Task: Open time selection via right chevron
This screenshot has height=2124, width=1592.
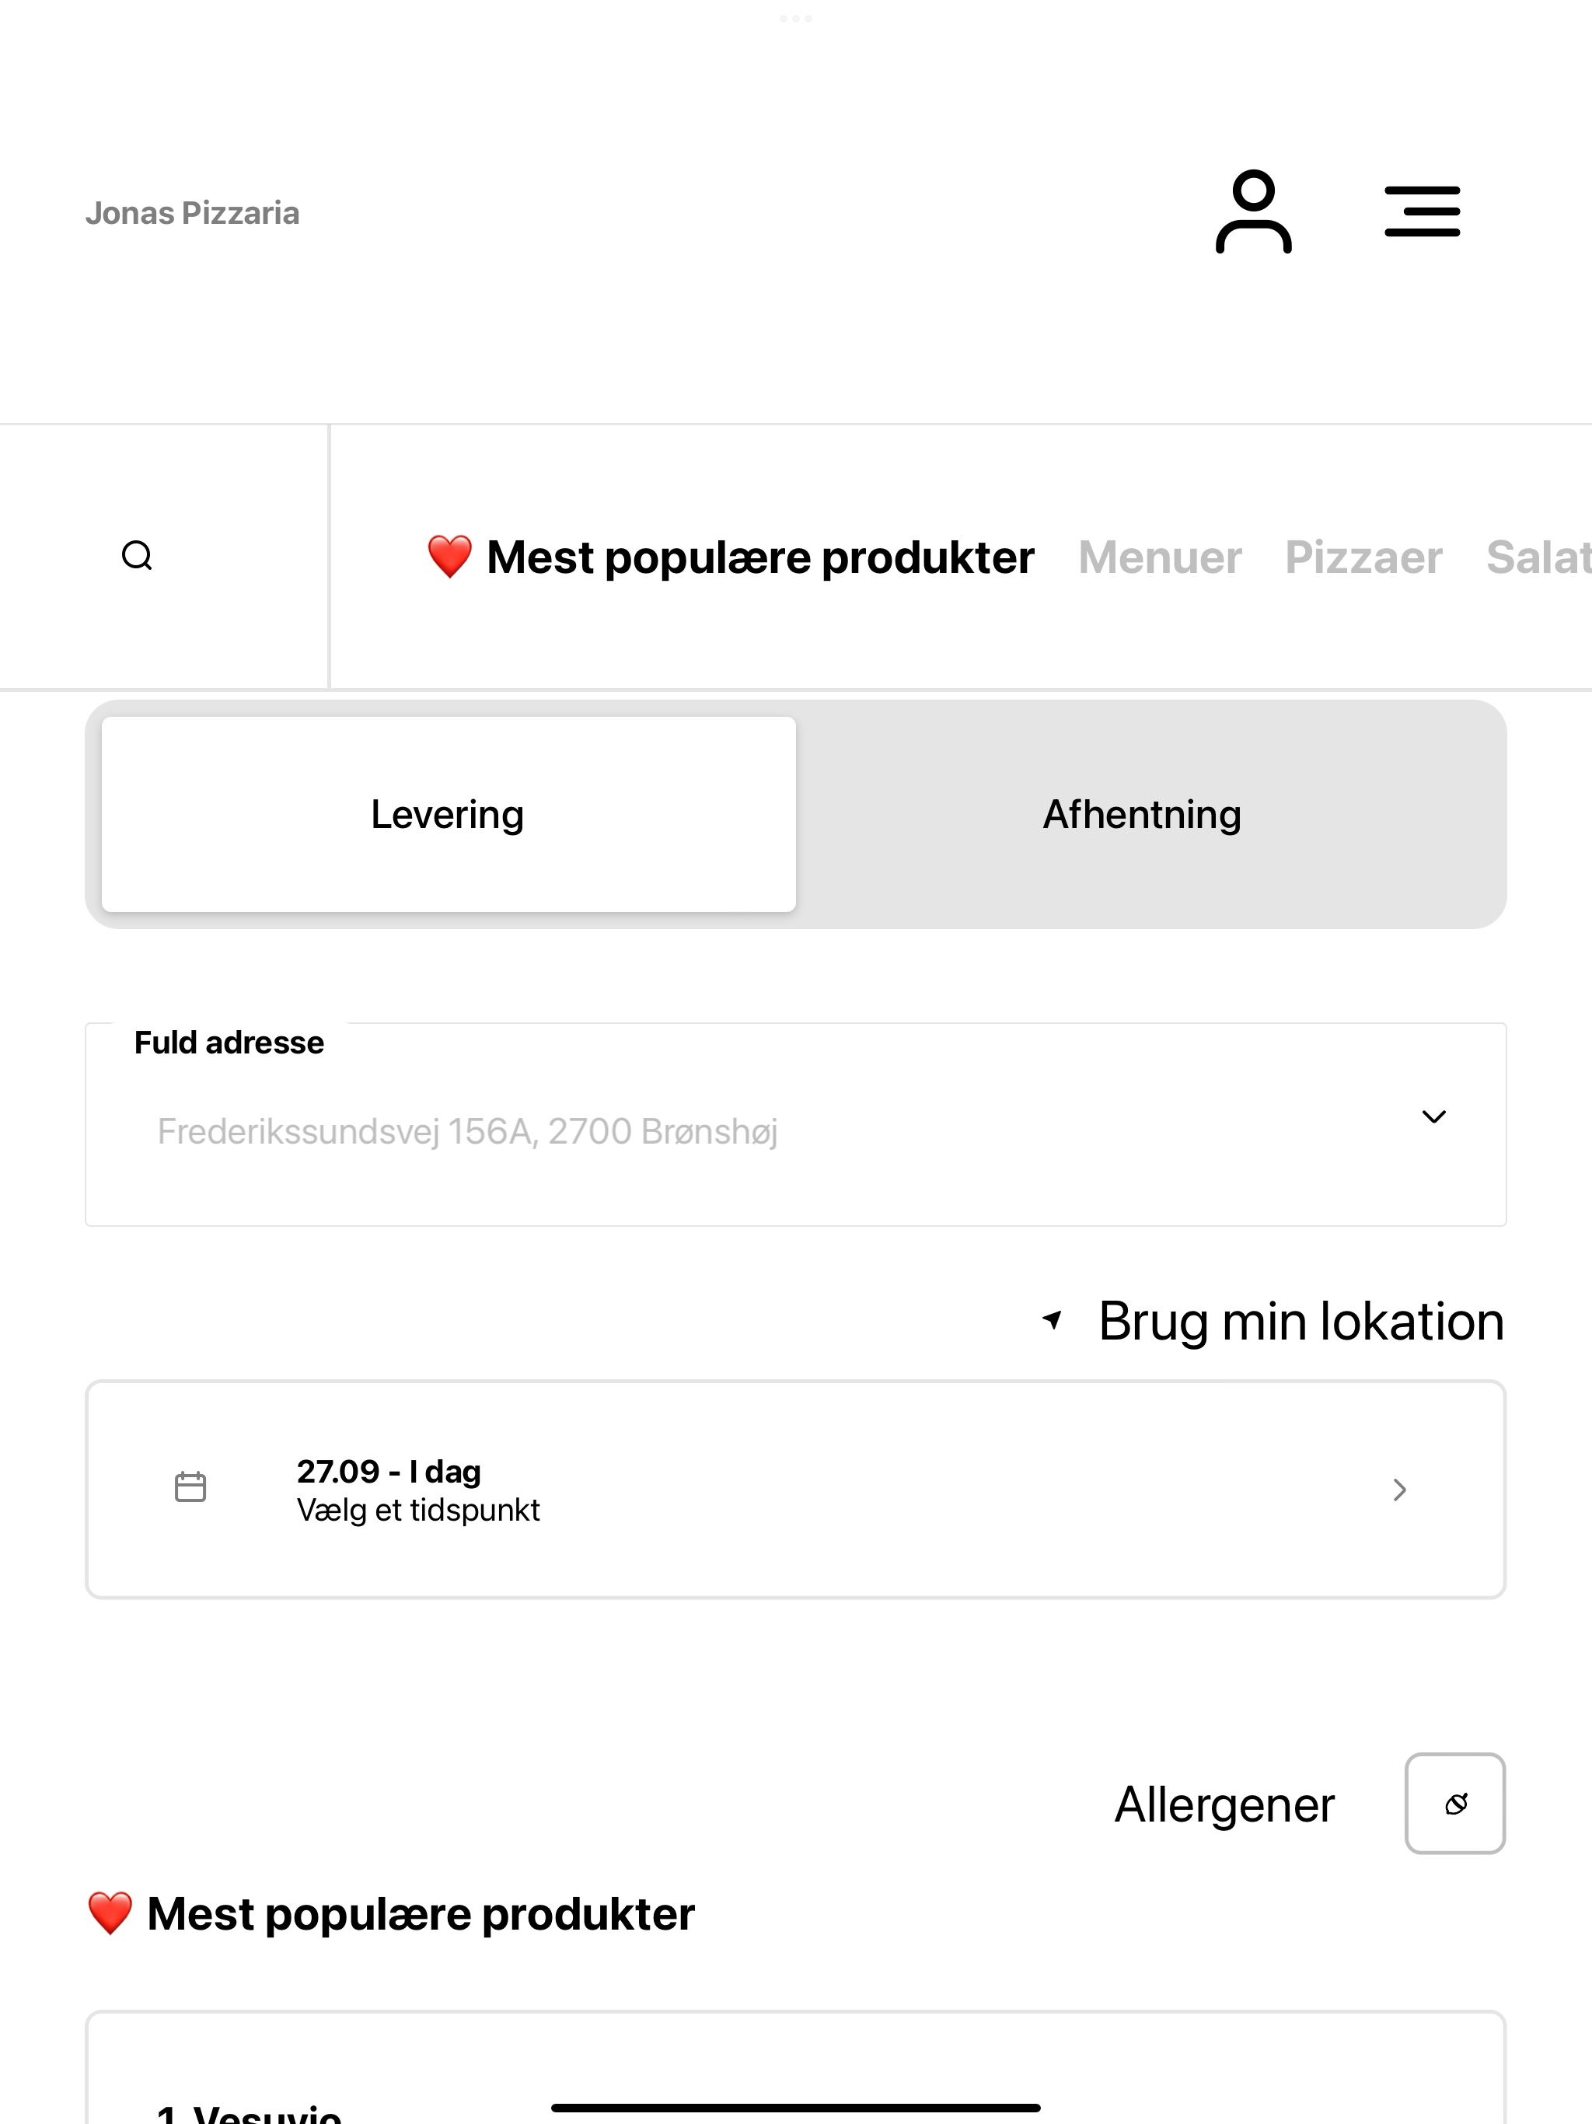Action: (1400, 1490)
